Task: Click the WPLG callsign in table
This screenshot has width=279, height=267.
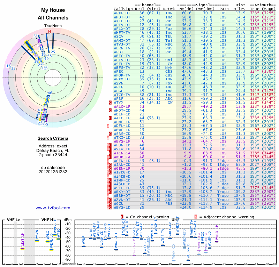Action: (x=119, y=87)
